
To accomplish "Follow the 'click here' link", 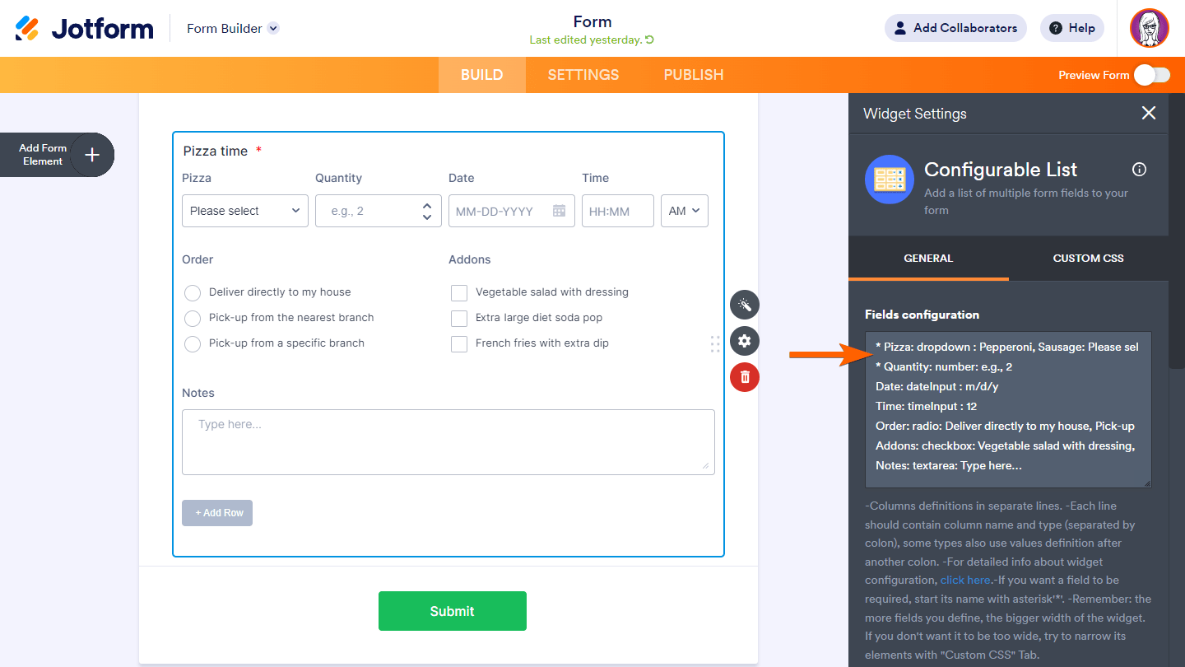I will click(965, 580).
